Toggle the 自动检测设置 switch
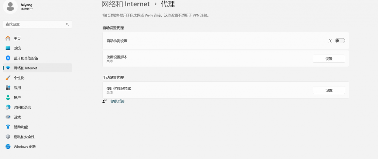 tap(340, 41)
